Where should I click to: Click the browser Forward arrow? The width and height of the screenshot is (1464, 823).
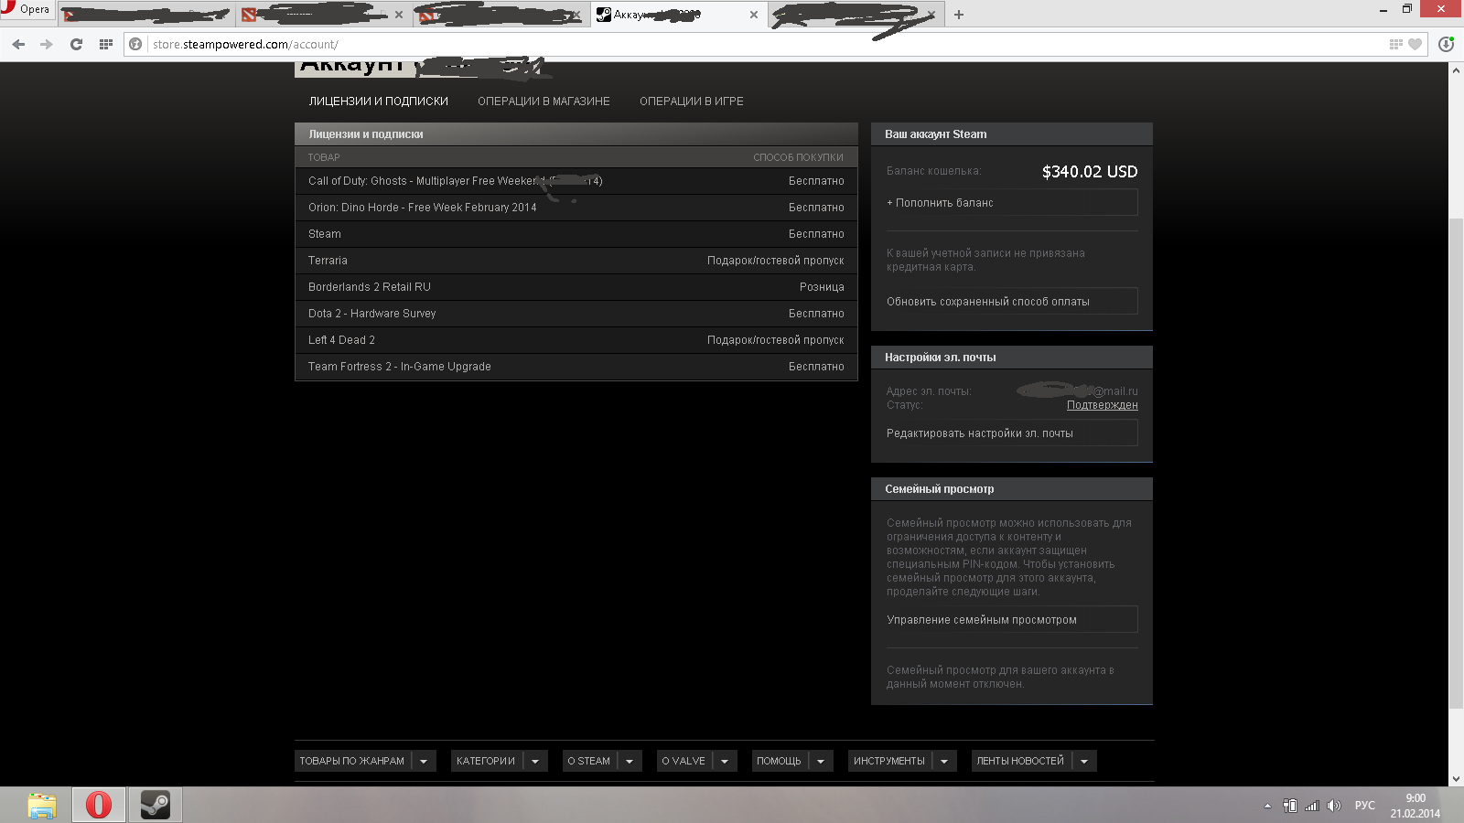point(47,44)
